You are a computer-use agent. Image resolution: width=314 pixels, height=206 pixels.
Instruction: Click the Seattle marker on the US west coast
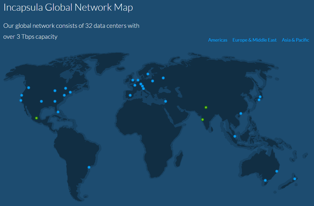click(28, 88)
